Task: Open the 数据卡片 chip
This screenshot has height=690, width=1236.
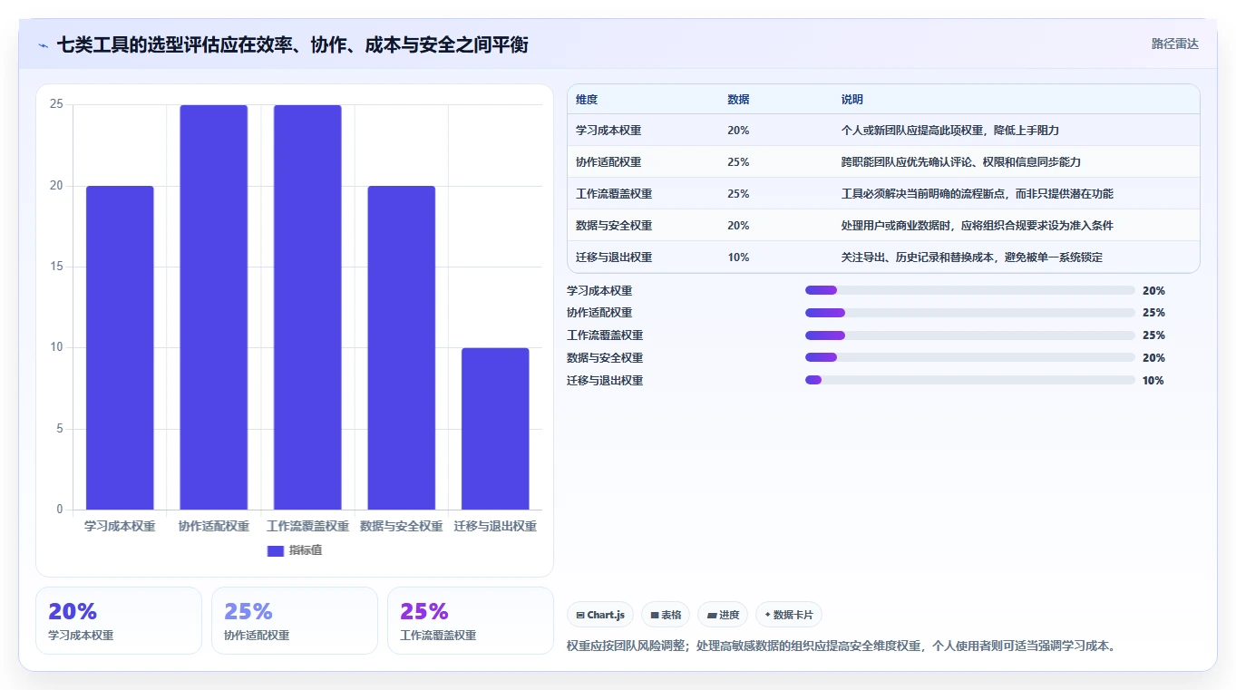Action: click(789, 615)
